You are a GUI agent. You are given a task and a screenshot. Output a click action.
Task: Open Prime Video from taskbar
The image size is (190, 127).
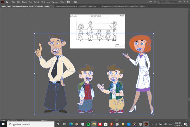point(140,124)
